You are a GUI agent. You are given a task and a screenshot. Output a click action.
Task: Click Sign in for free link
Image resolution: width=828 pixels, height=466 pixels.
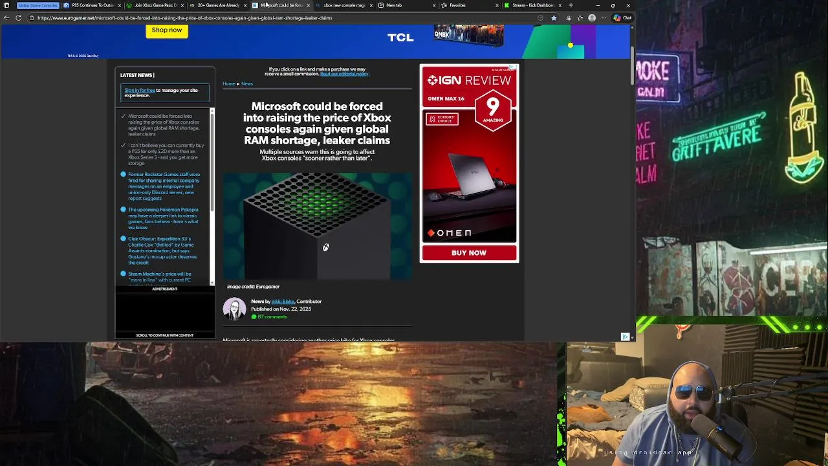click(140, 91)
